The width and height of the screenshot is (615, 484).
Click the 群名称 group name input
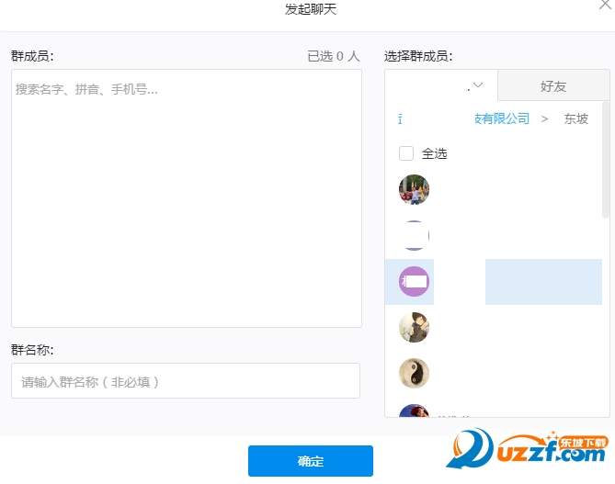(x=185, y=381)
